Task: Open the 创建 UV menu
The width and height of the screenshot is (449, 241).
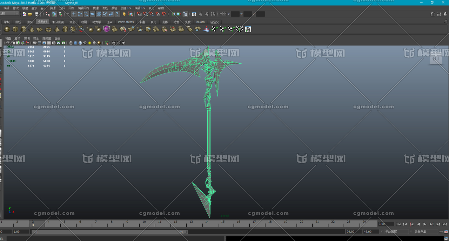Action: [x=126, y=8]
